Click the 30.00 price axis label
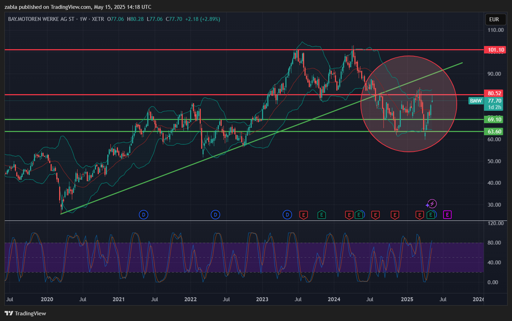The image size is (512, 321). tap(494, 205)
